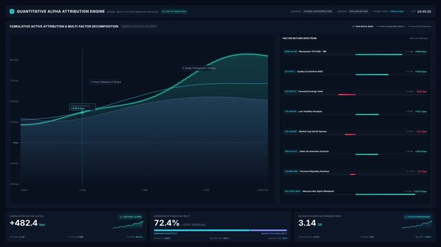The height and width of the screenshot is (247, 441).
Task: Click the 3.14 SR Sharpe value
Action: (x=310, y=223)
